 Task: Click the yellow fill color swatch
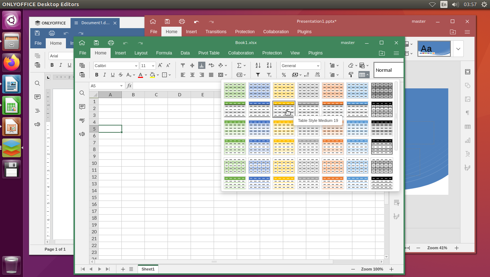tap(152, 75)
